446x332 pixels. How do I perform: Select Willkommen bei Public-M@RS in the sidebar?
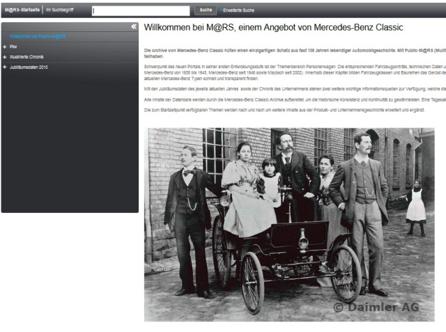tap(38, 36)
